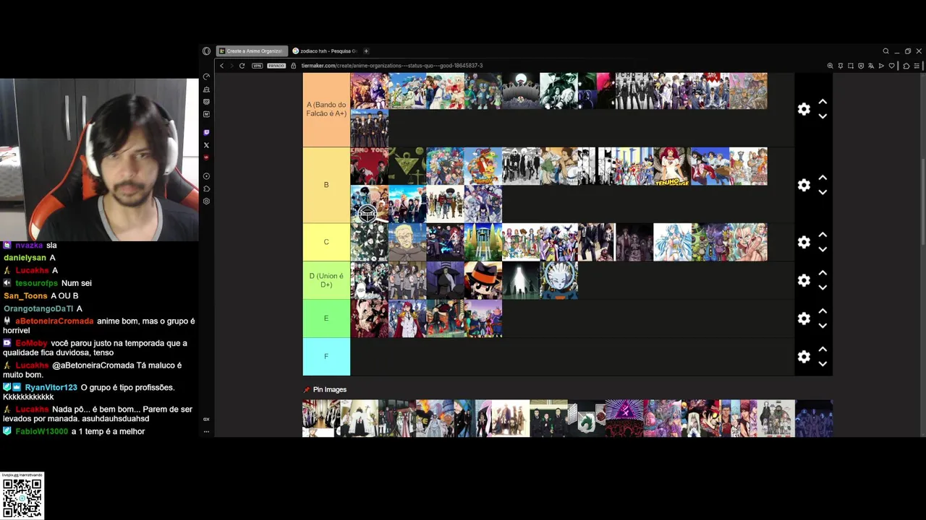Switch to the 'zodiaco hxh - Pesquisa' tab
Screen dimensions: 926x520
coord(324,51)
